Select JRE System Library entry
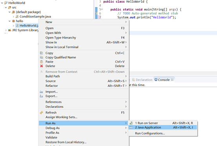This screenshot has width=217, height=146. [25, 30]
